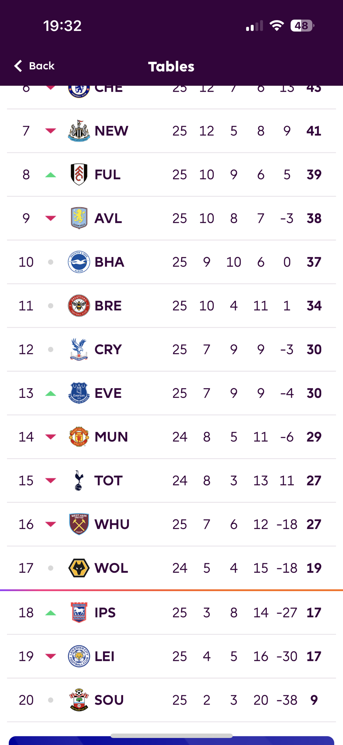Image resolution: width=343 pixels, height=745 pixels.
Task: Select the Everton club crest
Action: click(79, 393)
